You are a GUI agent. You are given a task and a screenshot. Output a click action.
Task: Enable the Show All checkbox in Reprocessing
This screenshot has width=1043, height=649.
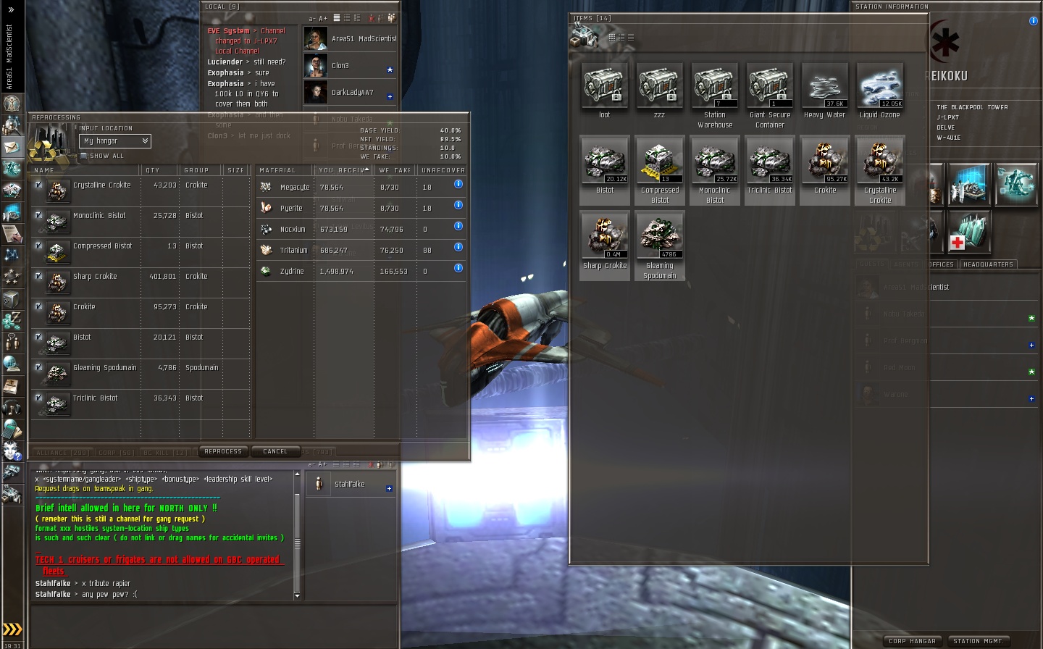click(x=84, y=156)
